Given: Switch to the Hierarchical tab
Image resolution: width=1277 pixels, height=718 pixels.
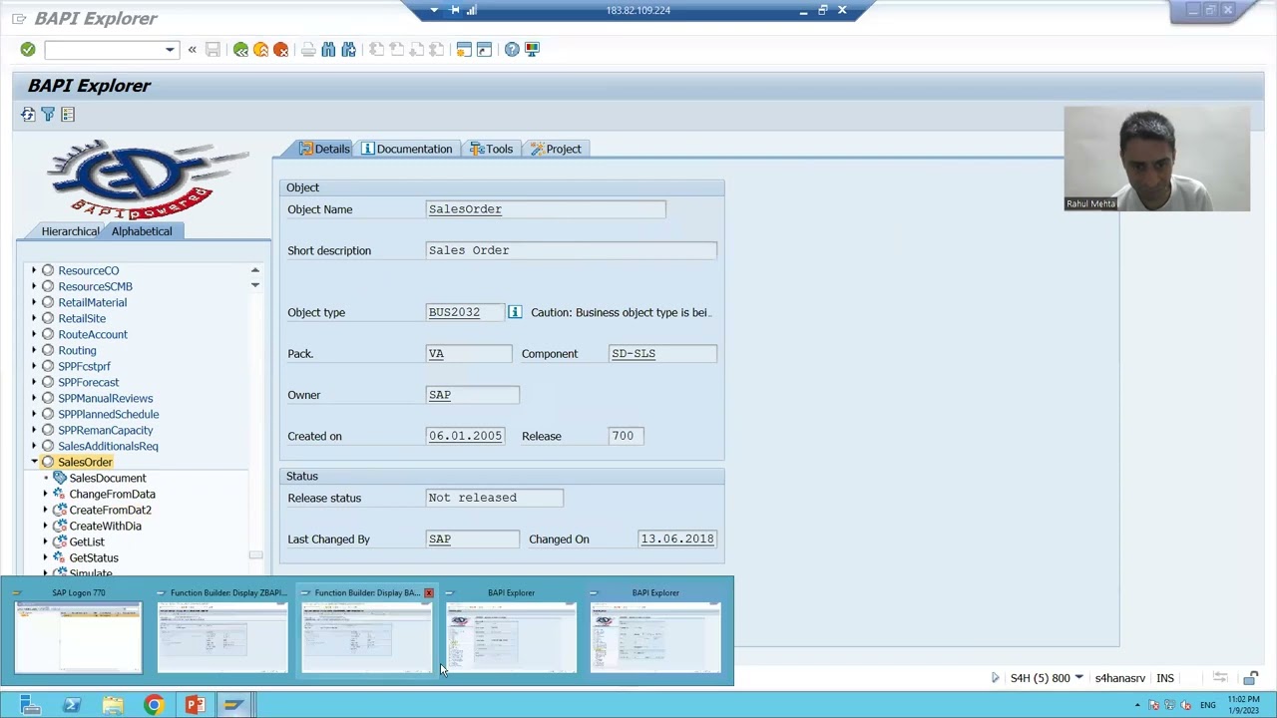Looking at the screenshot, I should (x=70, y=231).
